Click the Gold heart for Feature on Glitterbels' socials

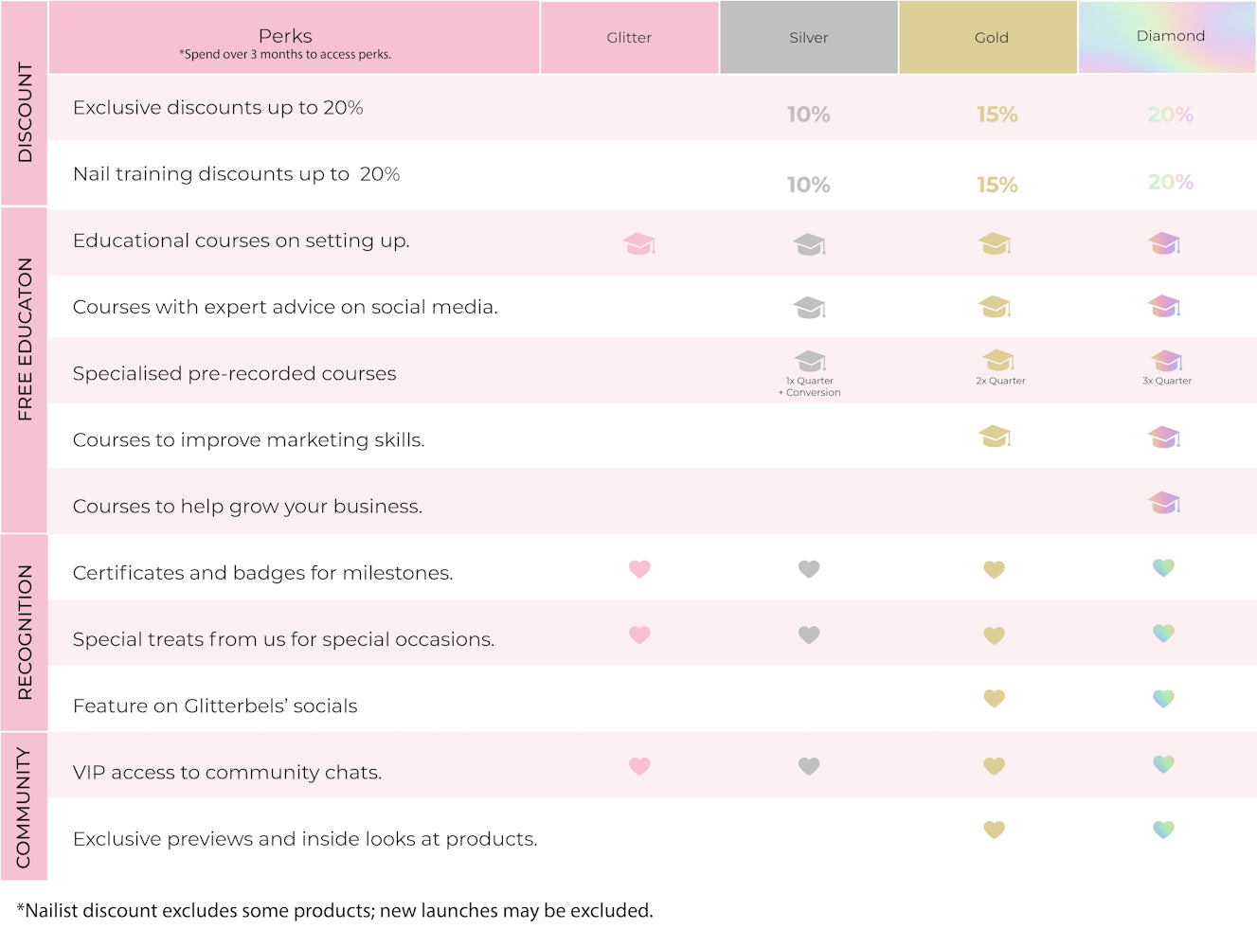click(x=994, y=698)
